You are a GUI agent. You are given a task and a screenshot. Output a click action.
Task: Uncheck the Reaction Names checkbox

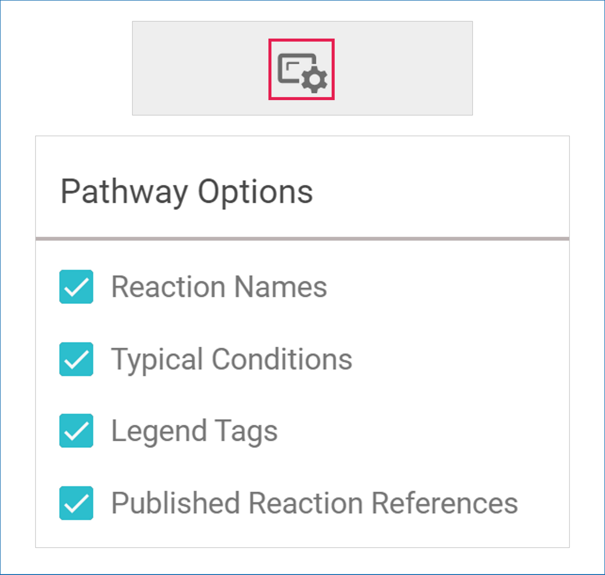pos(76,287)
